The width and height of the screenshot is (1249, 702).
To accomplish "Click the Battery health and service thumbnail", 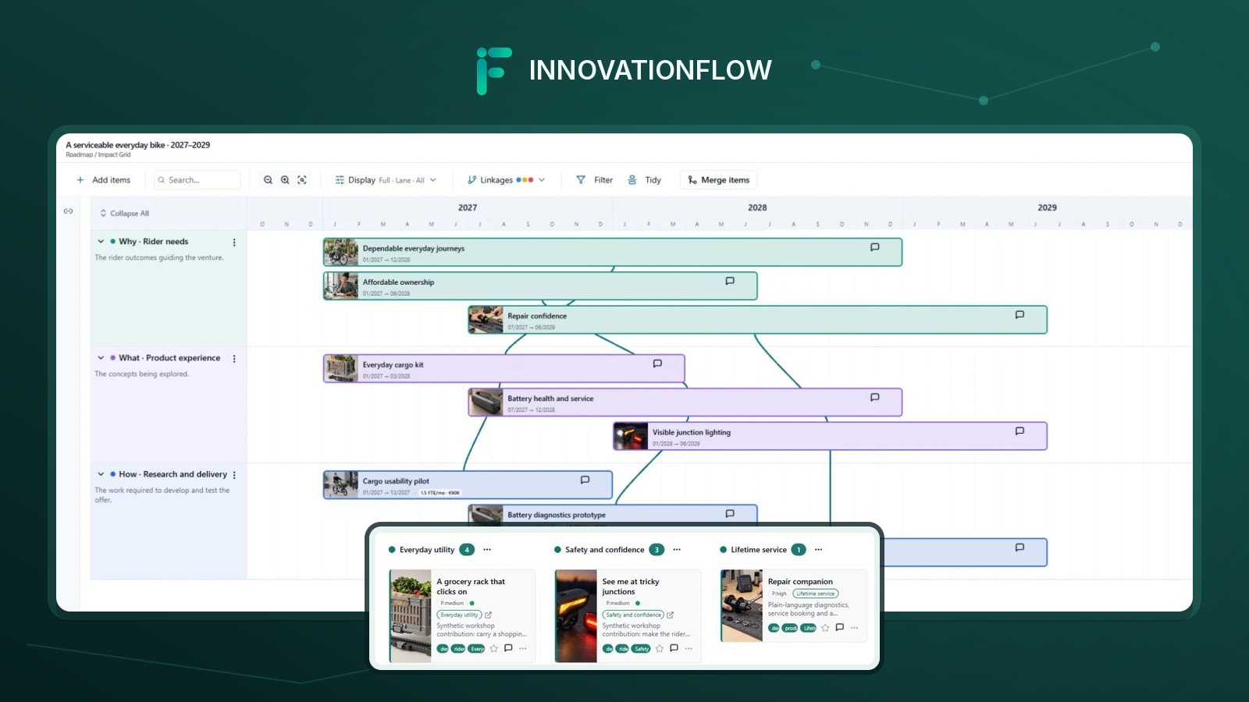I will click(x=486, y=402).
